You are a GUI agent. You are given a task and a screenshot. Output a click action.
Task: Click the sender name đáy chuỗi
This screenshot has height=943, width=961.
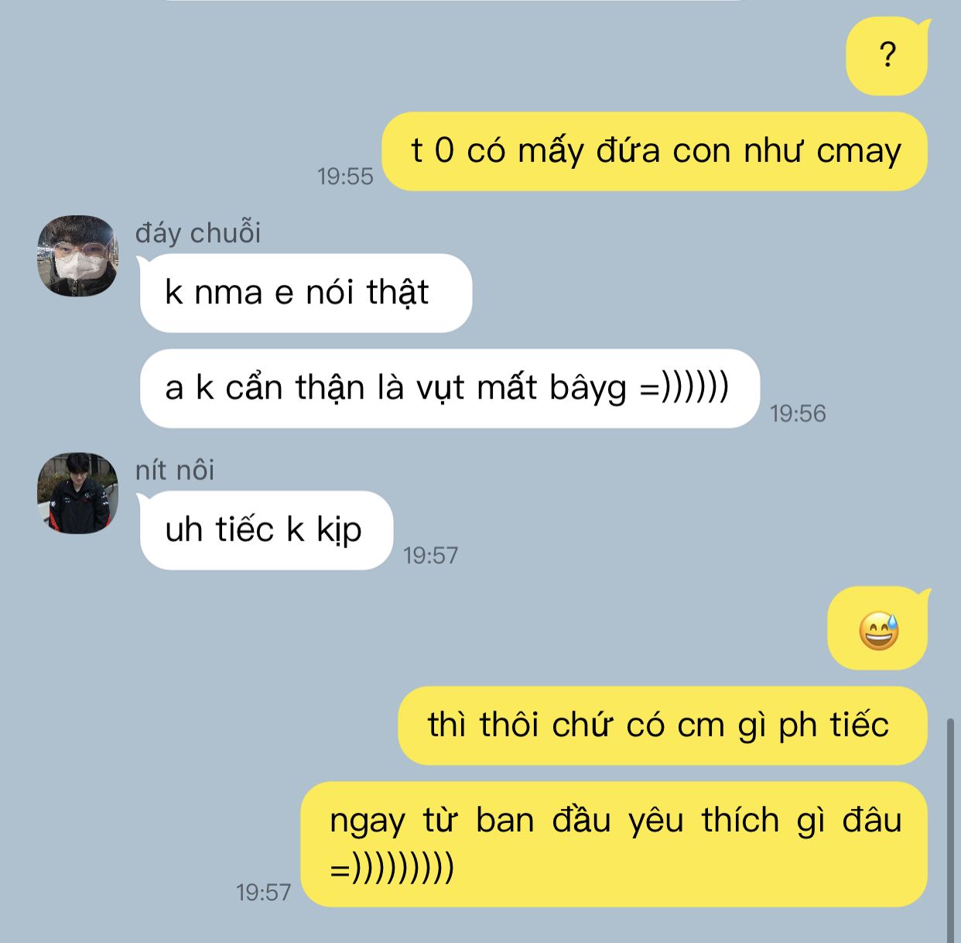(x=198, y=232)
